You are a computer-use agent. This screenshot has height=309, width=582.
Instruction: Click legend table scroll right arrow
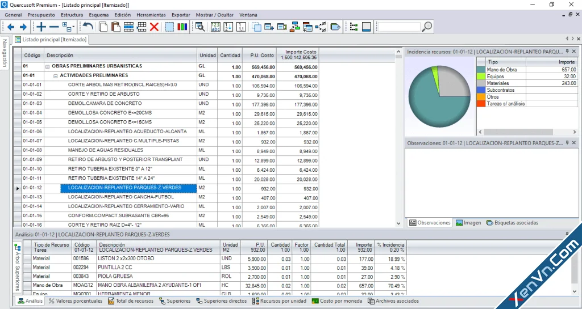pos(575,132)
